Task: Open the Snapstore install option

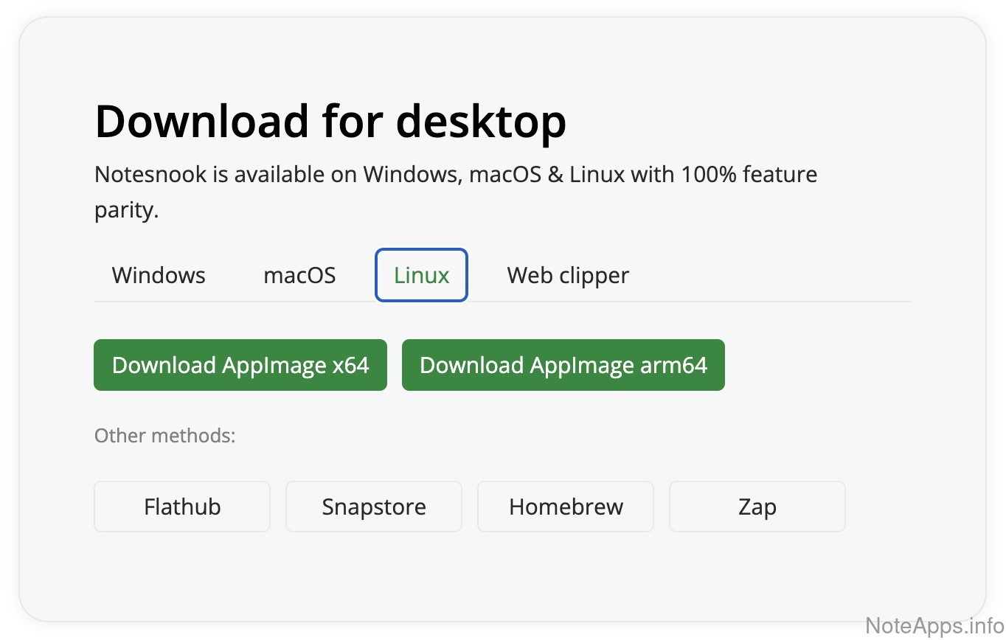Action: (x=374, y=507)
